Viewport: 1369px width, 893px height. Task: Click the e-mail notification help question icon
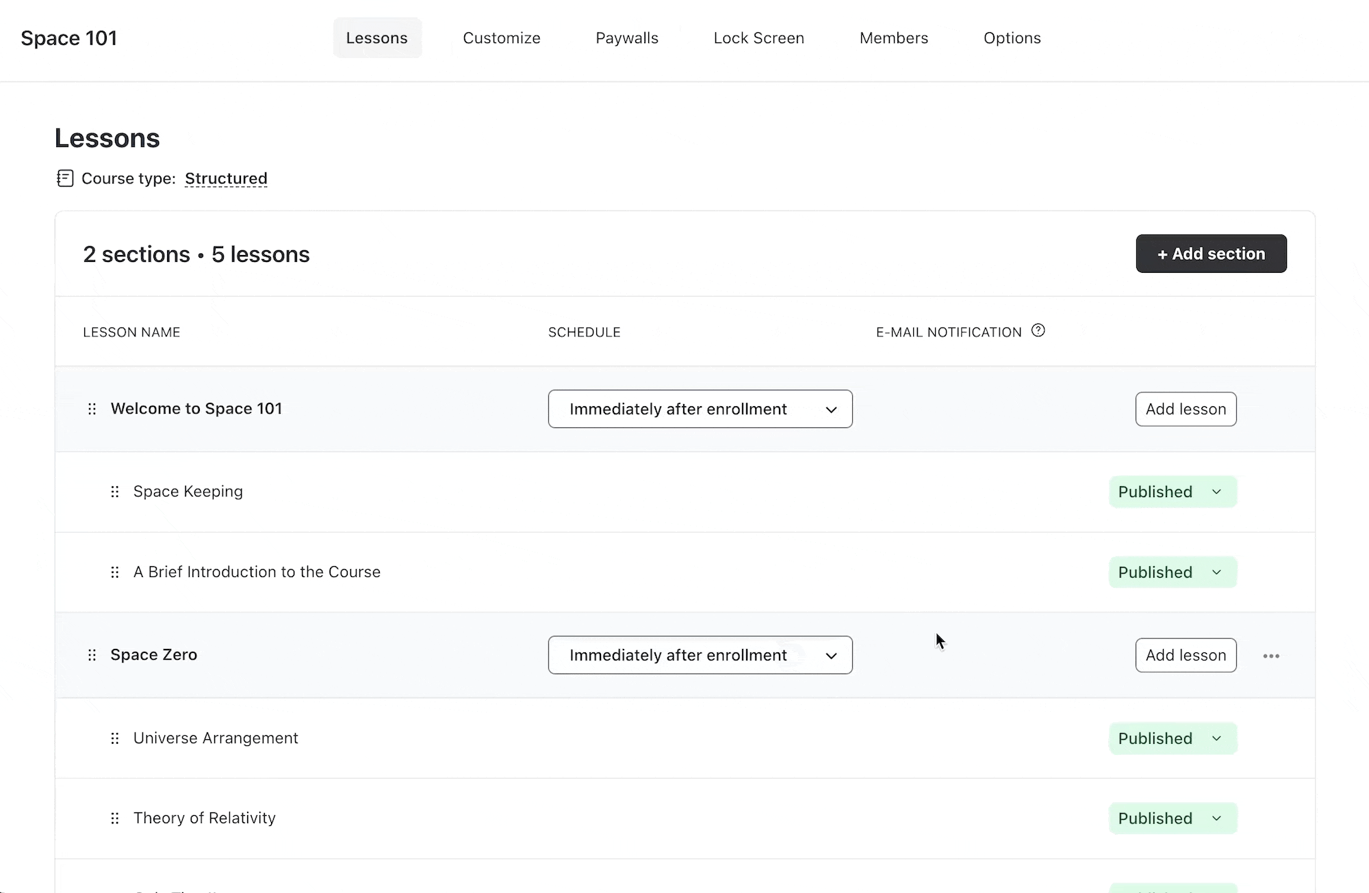coord(1038,331)
